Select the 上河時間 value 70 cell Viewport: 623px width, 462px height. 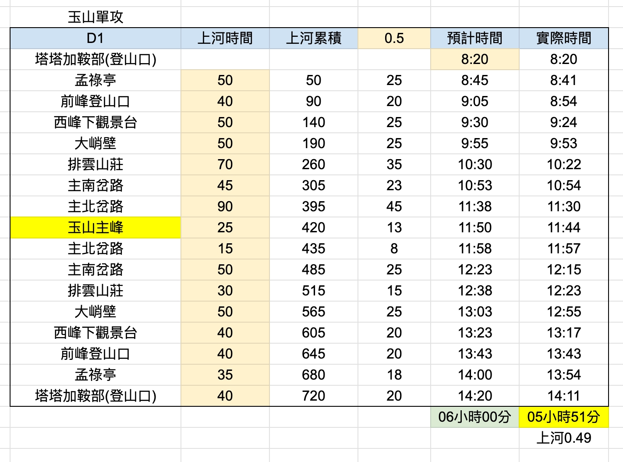coord(225,164)
